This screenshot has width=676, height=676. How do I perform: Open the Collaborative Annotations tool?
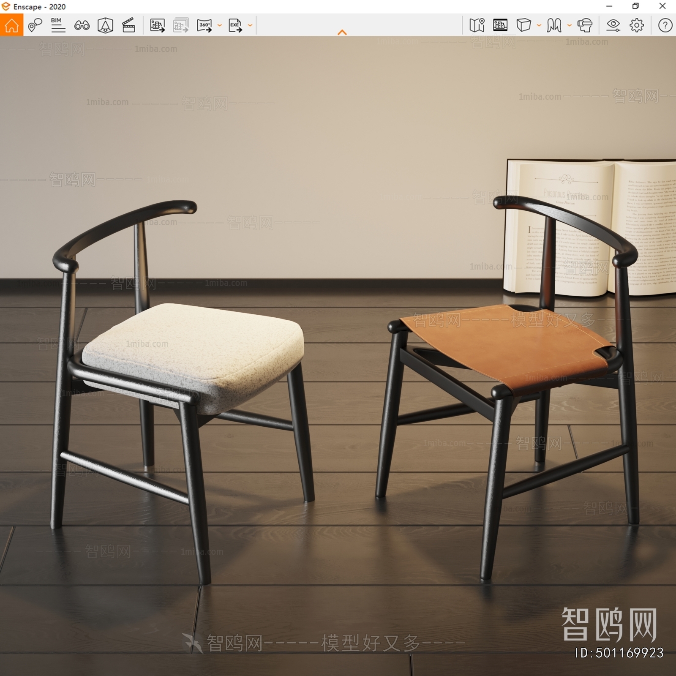[x=35, y=25]
